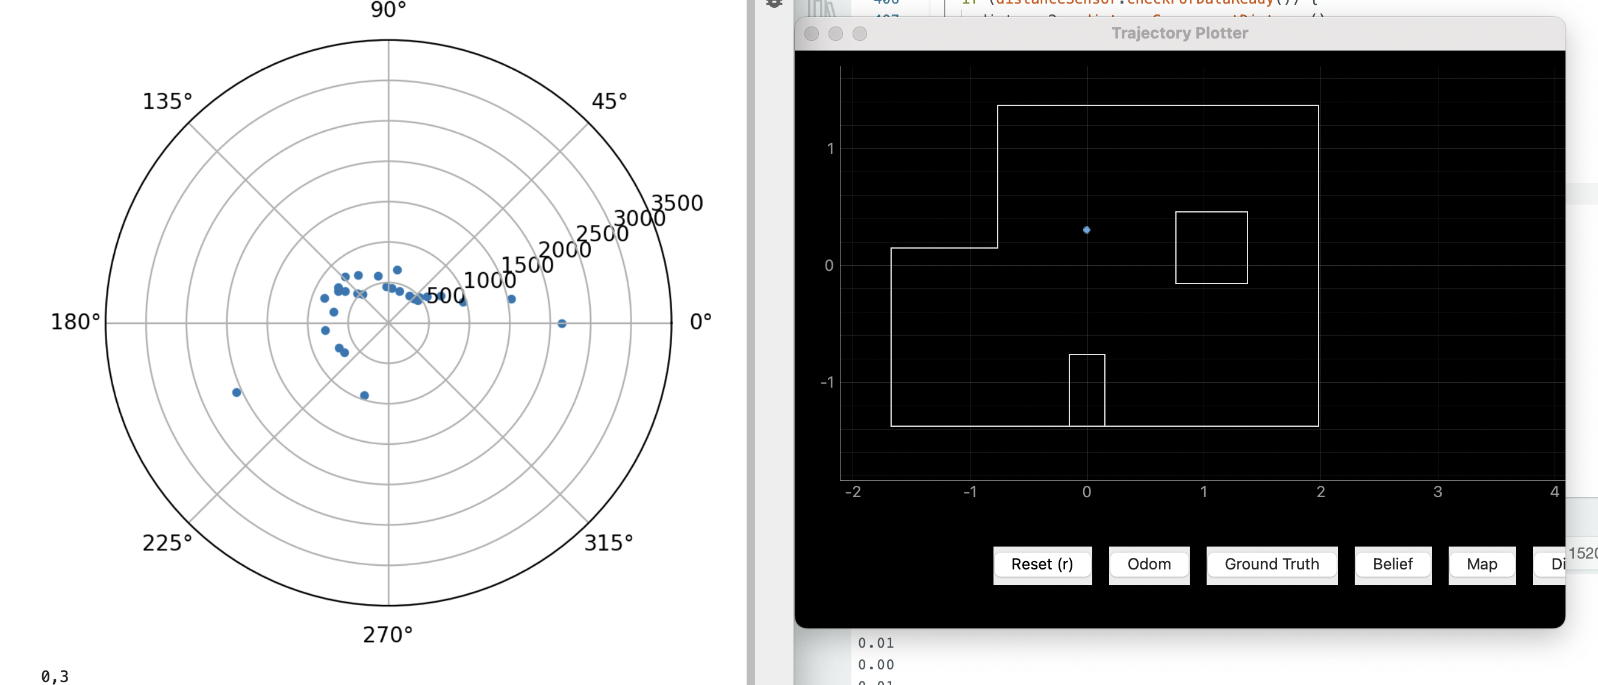Click the small rectangular obstacle at map bottom

(1087, 390)
